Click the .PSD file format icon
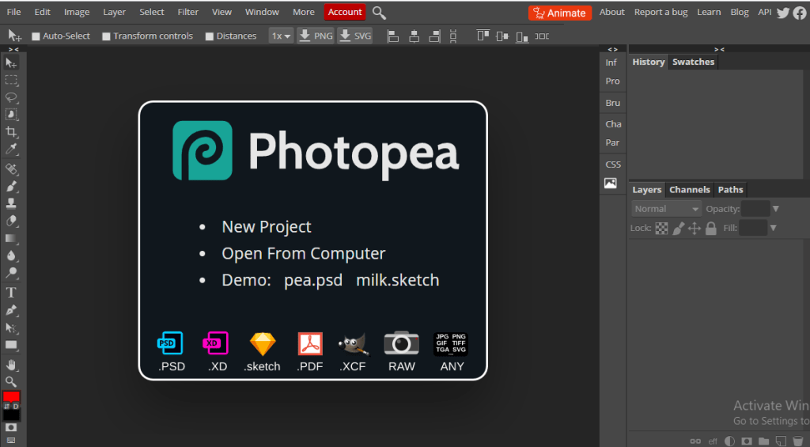This screenshot has height=447, width=810. 171,343
